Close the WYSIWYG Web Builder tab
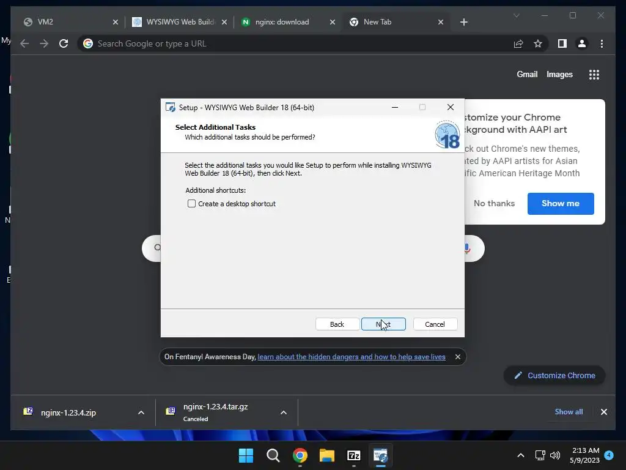The width and height of the screenshot is (626, 470). (224, 22)
